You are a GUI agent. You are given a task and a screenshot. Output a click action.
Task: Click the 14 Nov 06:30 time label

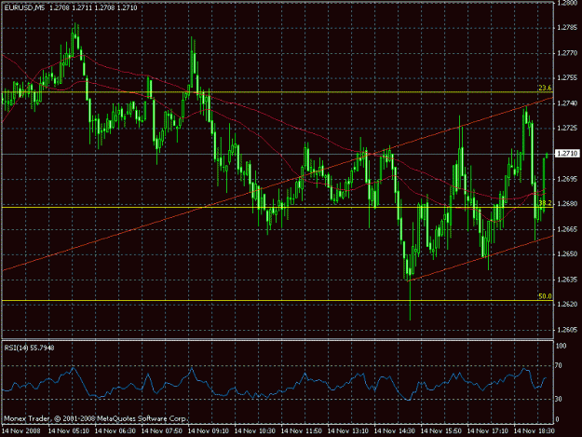115,431
